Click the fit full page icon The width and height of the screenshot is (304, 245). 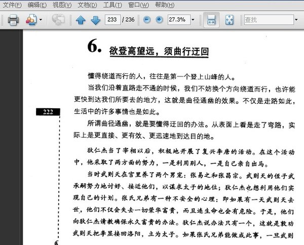[230, 20]
